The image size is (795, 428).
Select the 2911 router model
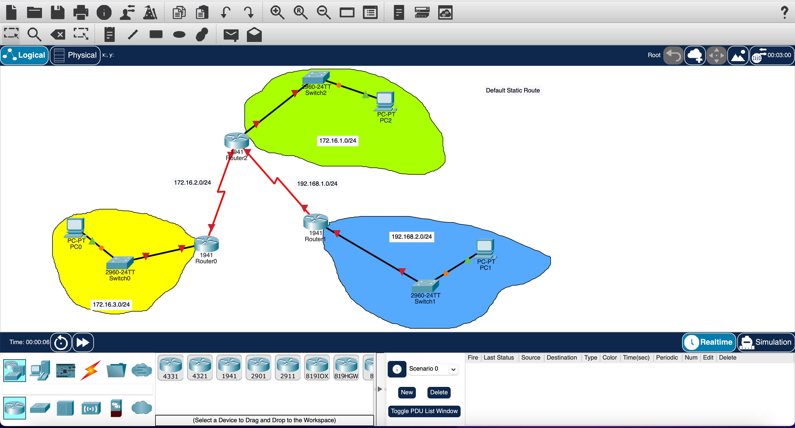288,368
